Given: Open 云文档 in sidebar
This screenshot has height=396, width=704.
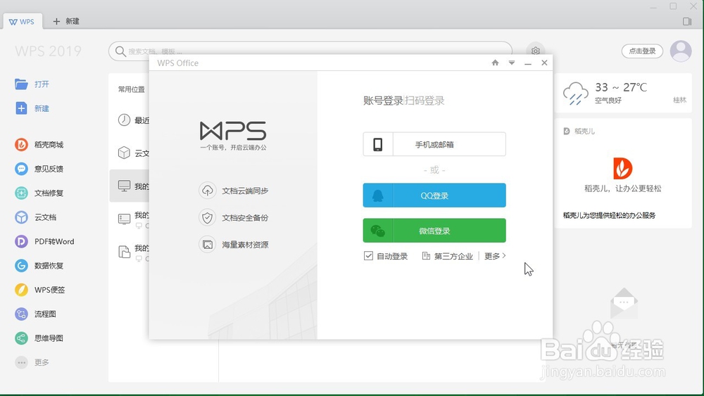Looking at the screenshot, I should pos(35,217).
